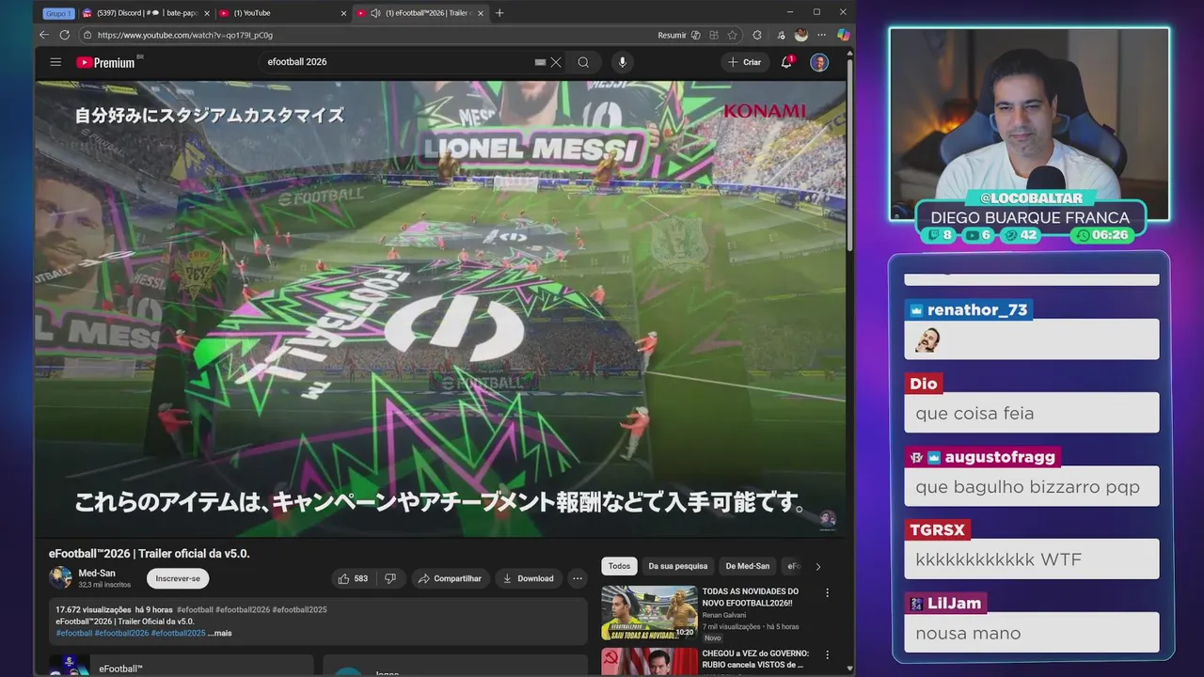Open the TODAS AS NOVIDADES video title
Screen dimensions: 1204x677
point(750,597)
